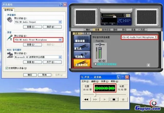Click the speaker icon in 声音播放 section
This screenshot has height=113, width=164.
click(x=10, y=20)
